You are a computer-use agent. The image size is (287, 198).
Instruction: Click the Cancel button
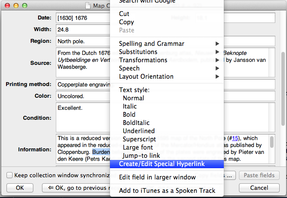259,188
